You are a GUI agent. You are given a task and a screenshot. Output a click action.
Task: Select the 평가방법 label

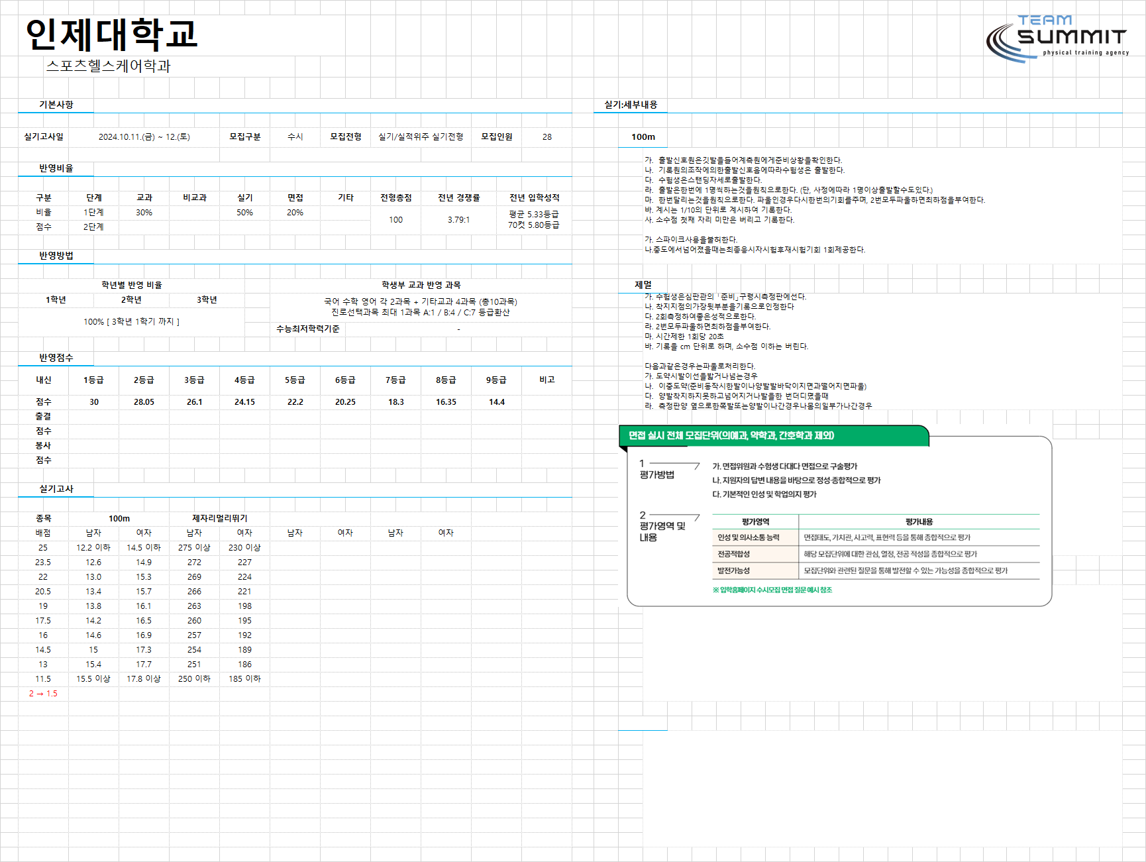click(657, 474)
